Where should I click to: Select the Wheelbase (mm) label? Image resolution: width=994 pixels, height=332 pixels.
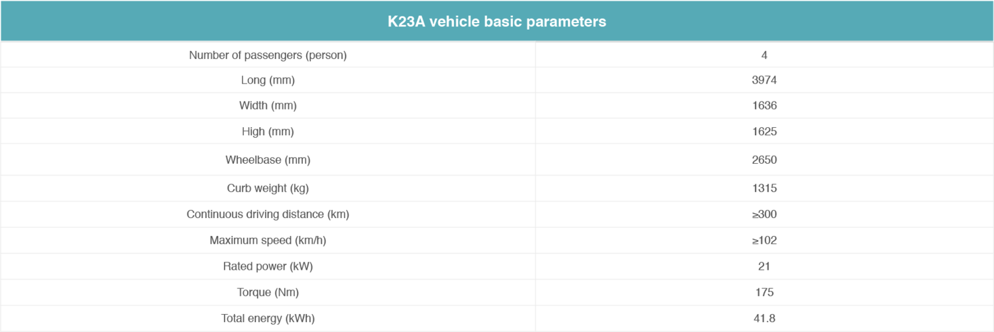click(268, 160)
